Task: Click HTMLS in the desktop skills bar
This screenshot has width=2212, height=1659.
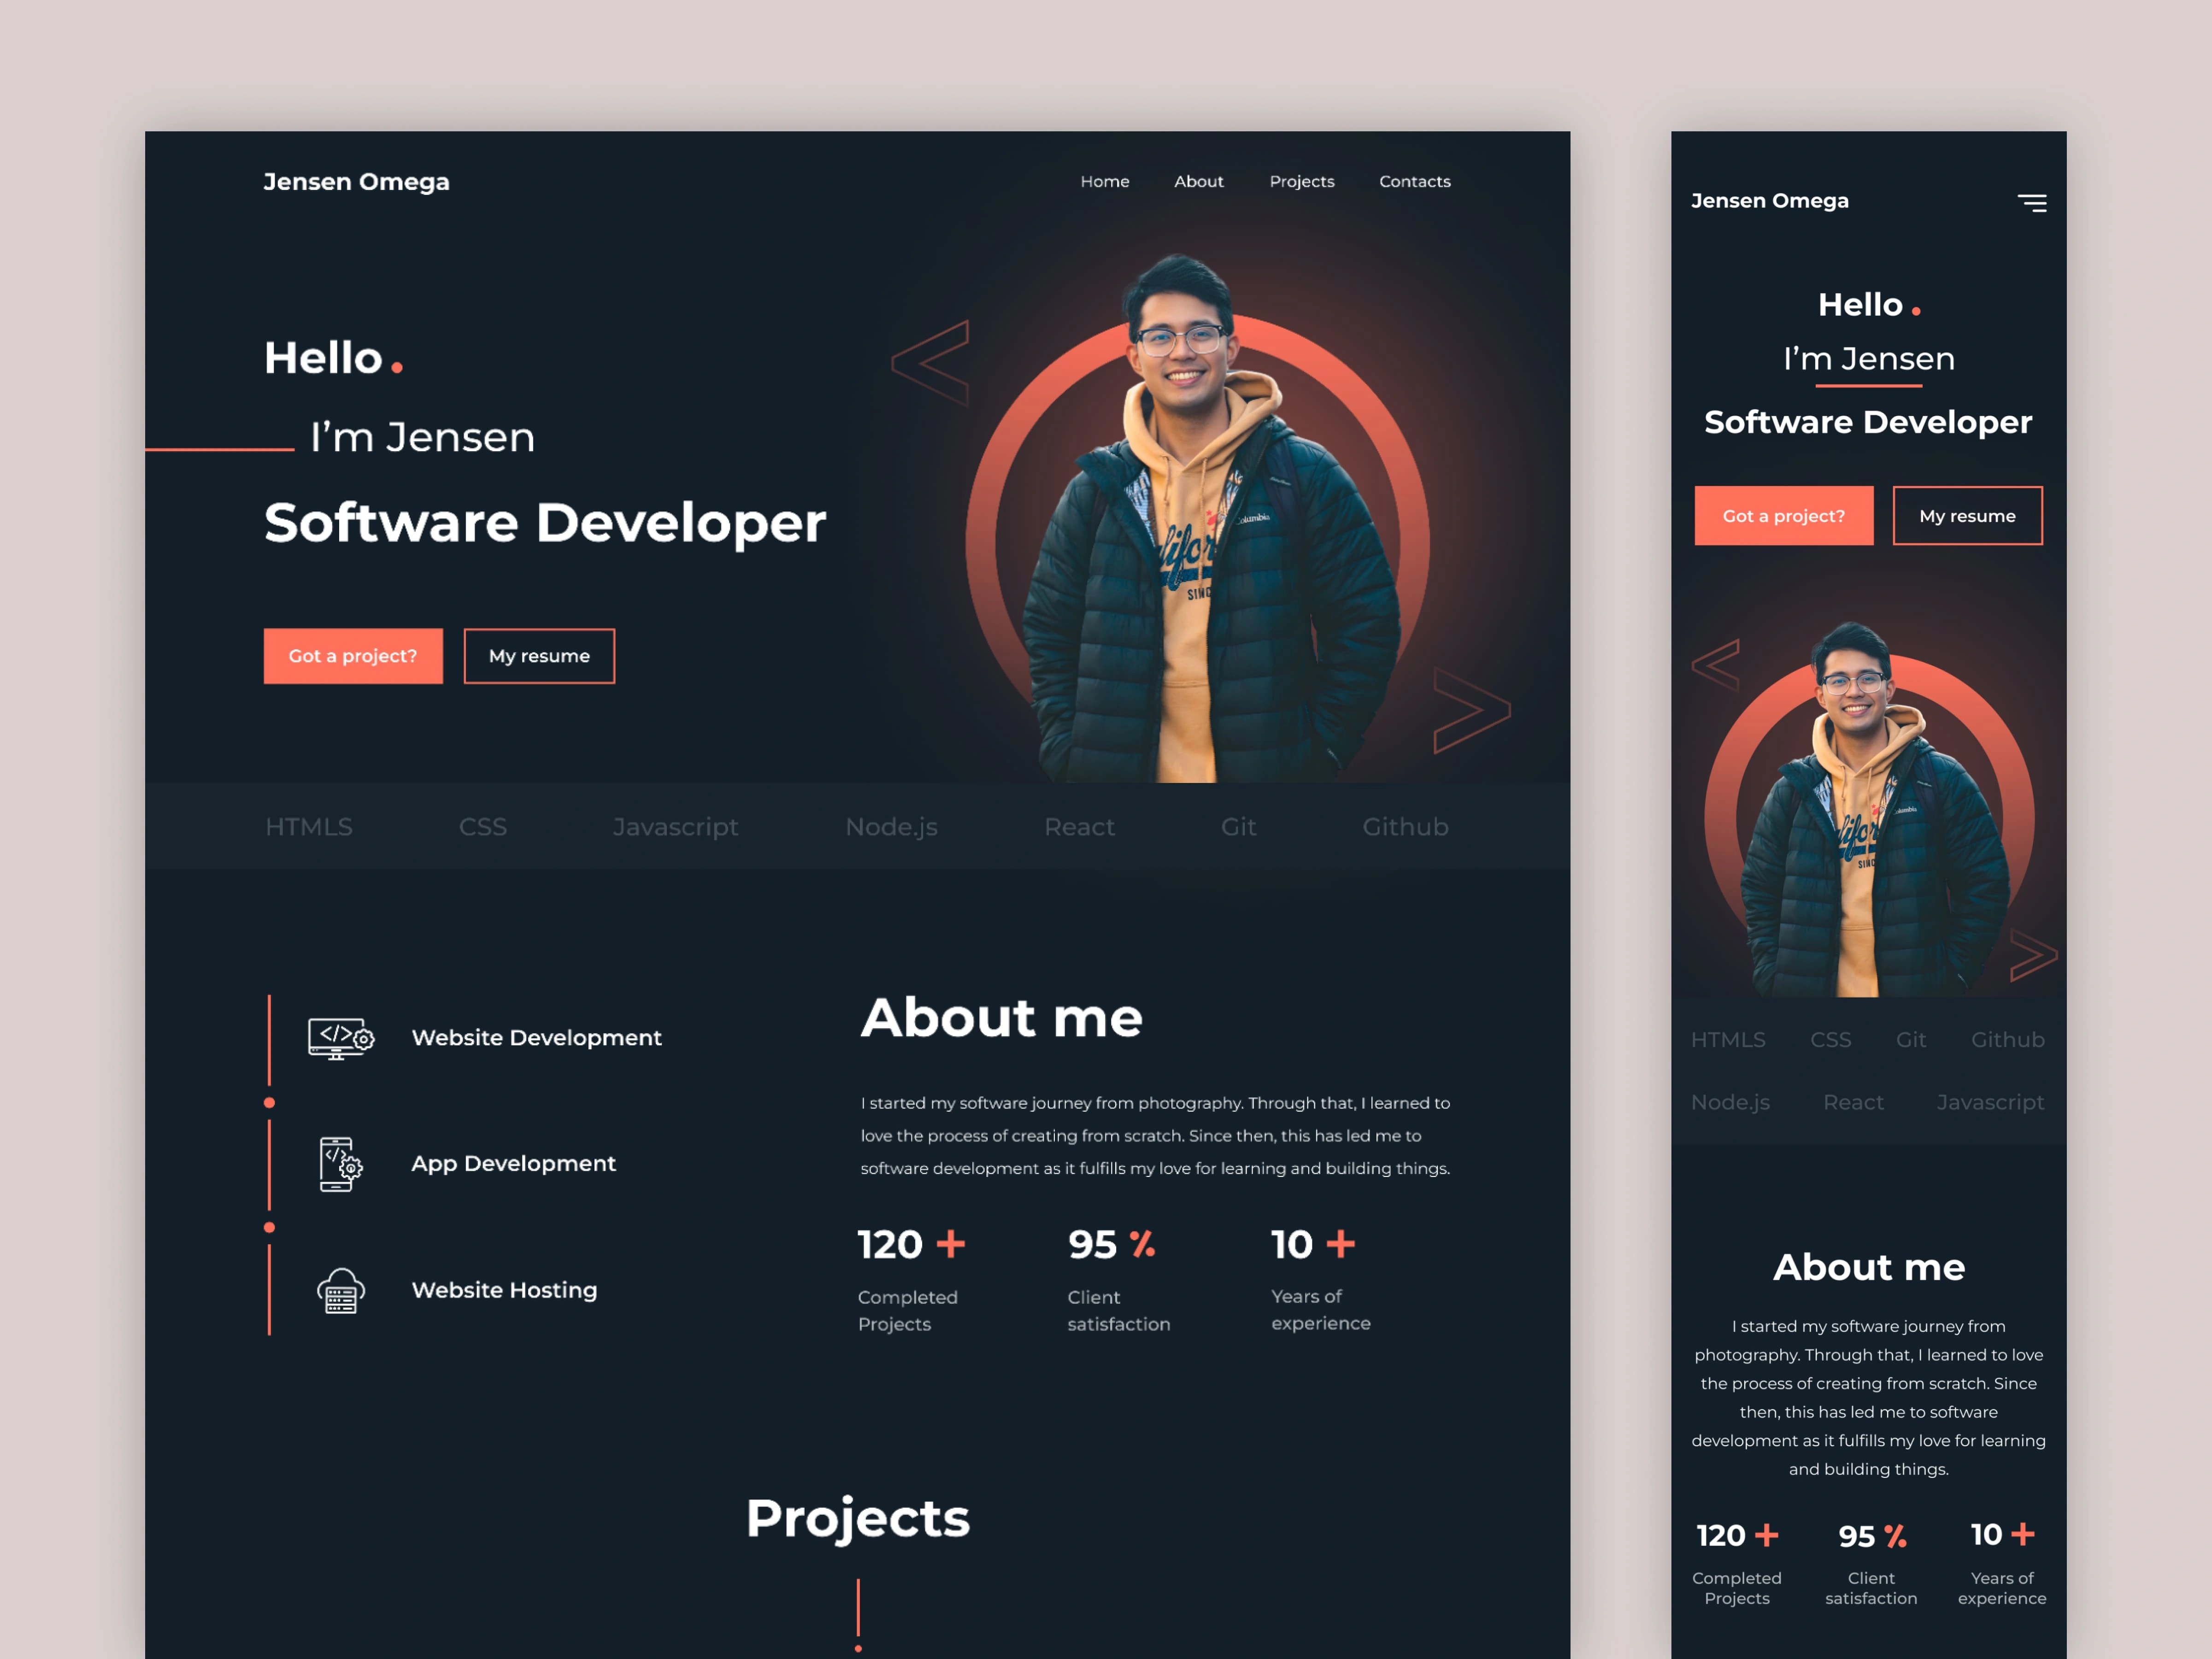Action: [x=309, y=827]
